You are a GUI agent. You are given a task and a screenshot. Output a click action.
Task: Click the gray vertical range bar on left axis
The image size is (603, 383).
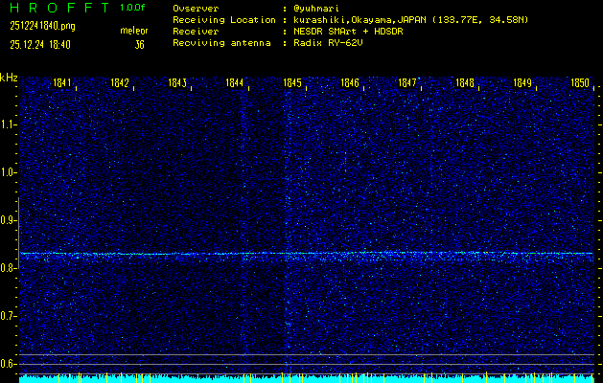click(x=18, y=233)
